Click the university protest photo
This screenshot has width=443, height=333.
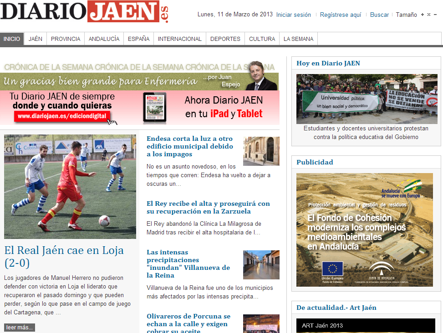[367, 99]
